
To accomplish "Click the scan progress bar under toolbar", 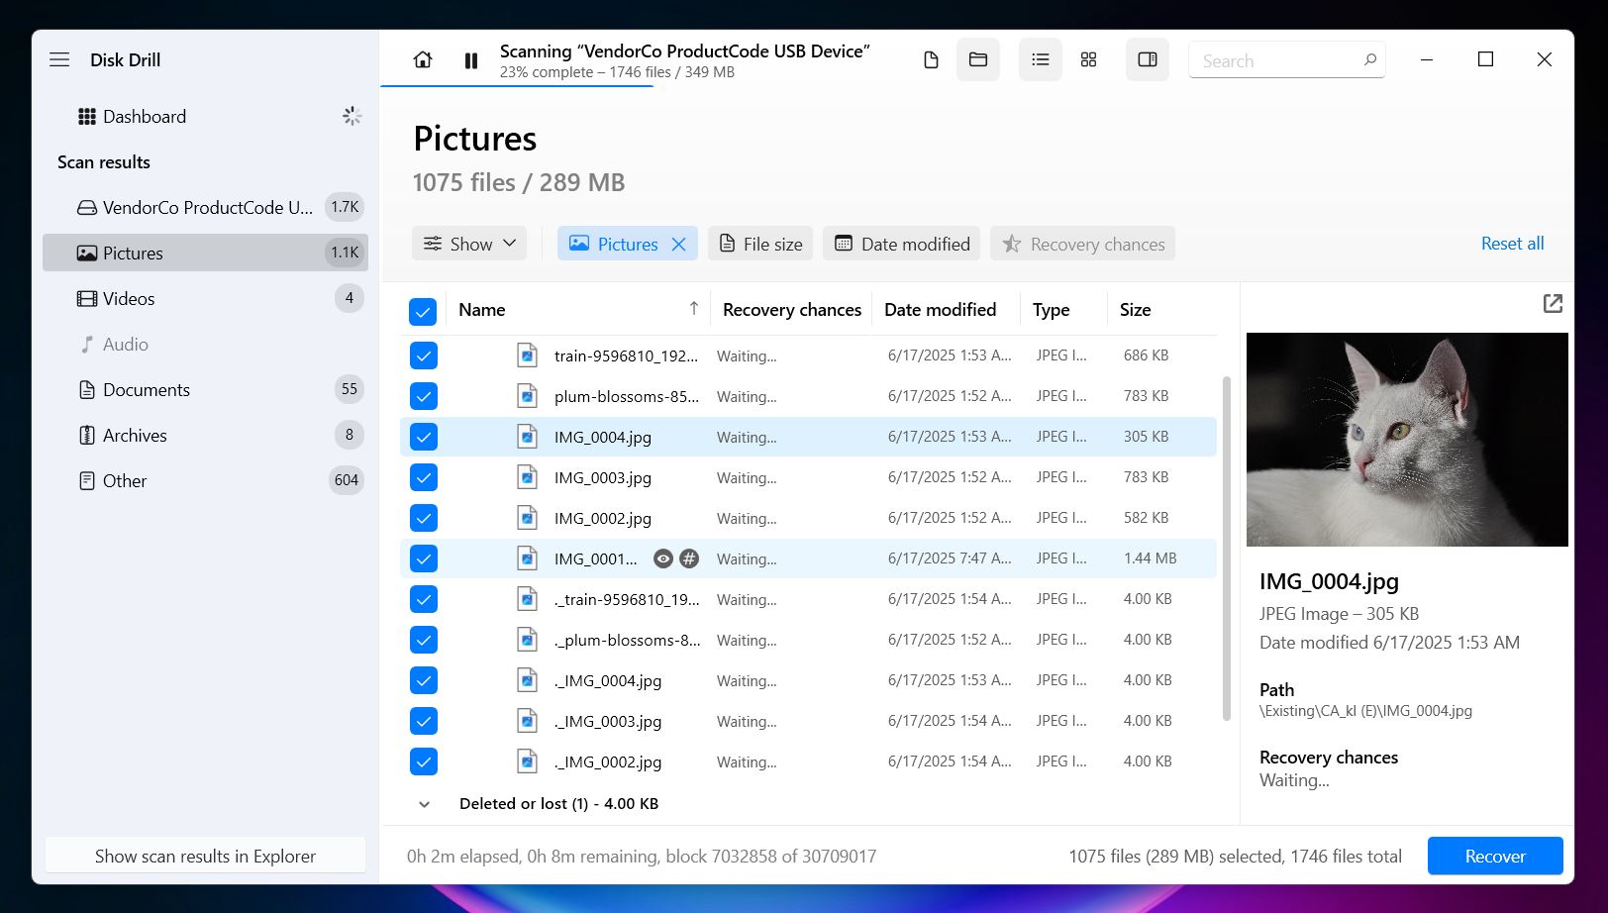I will pos(517,87).
